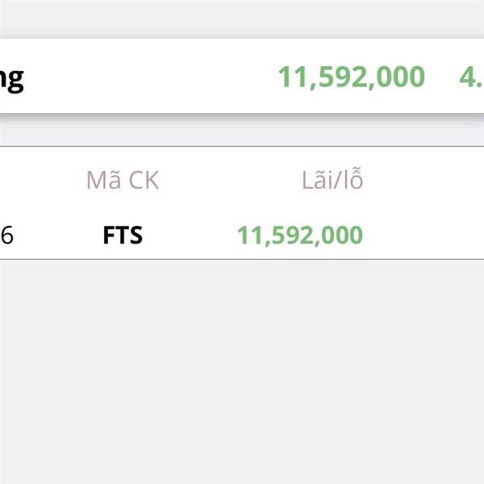This screenshot has height=484, width=484.
Task: Tap the 11,592,000 profit in the FTS row
Action: 299,236
